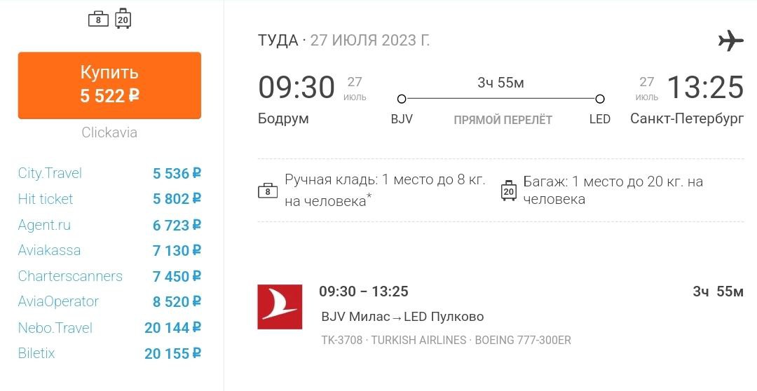Open the Charterscanners offer
The height and width of the screenshot is (391, 757).
coord(70,276)
